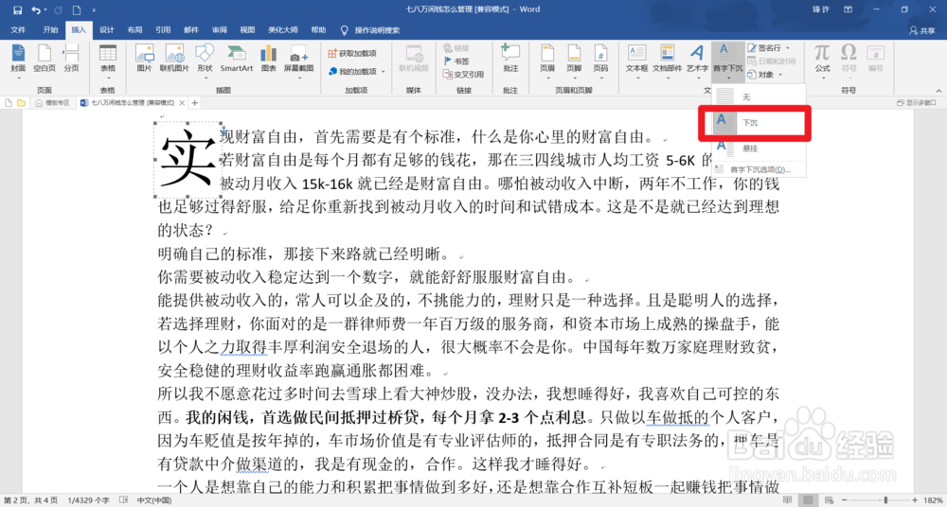This screenshot has height=507, width=947.
Task: Expand the 对象 object dropdown arrow
Action: click(x=781, y=75)
